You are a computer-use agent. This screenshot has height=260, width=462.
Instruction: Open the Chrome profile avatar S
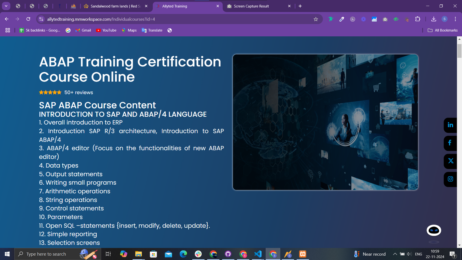pos(444,19)
